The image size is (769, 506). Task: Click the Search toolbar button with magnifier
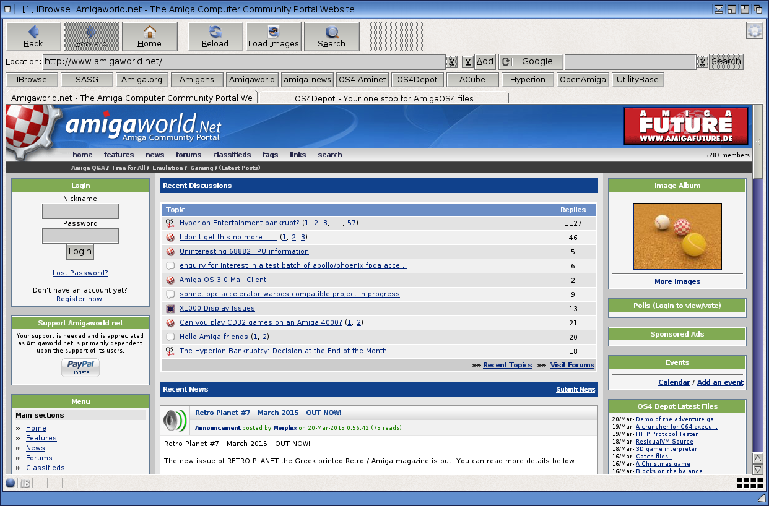click(332, 36)
